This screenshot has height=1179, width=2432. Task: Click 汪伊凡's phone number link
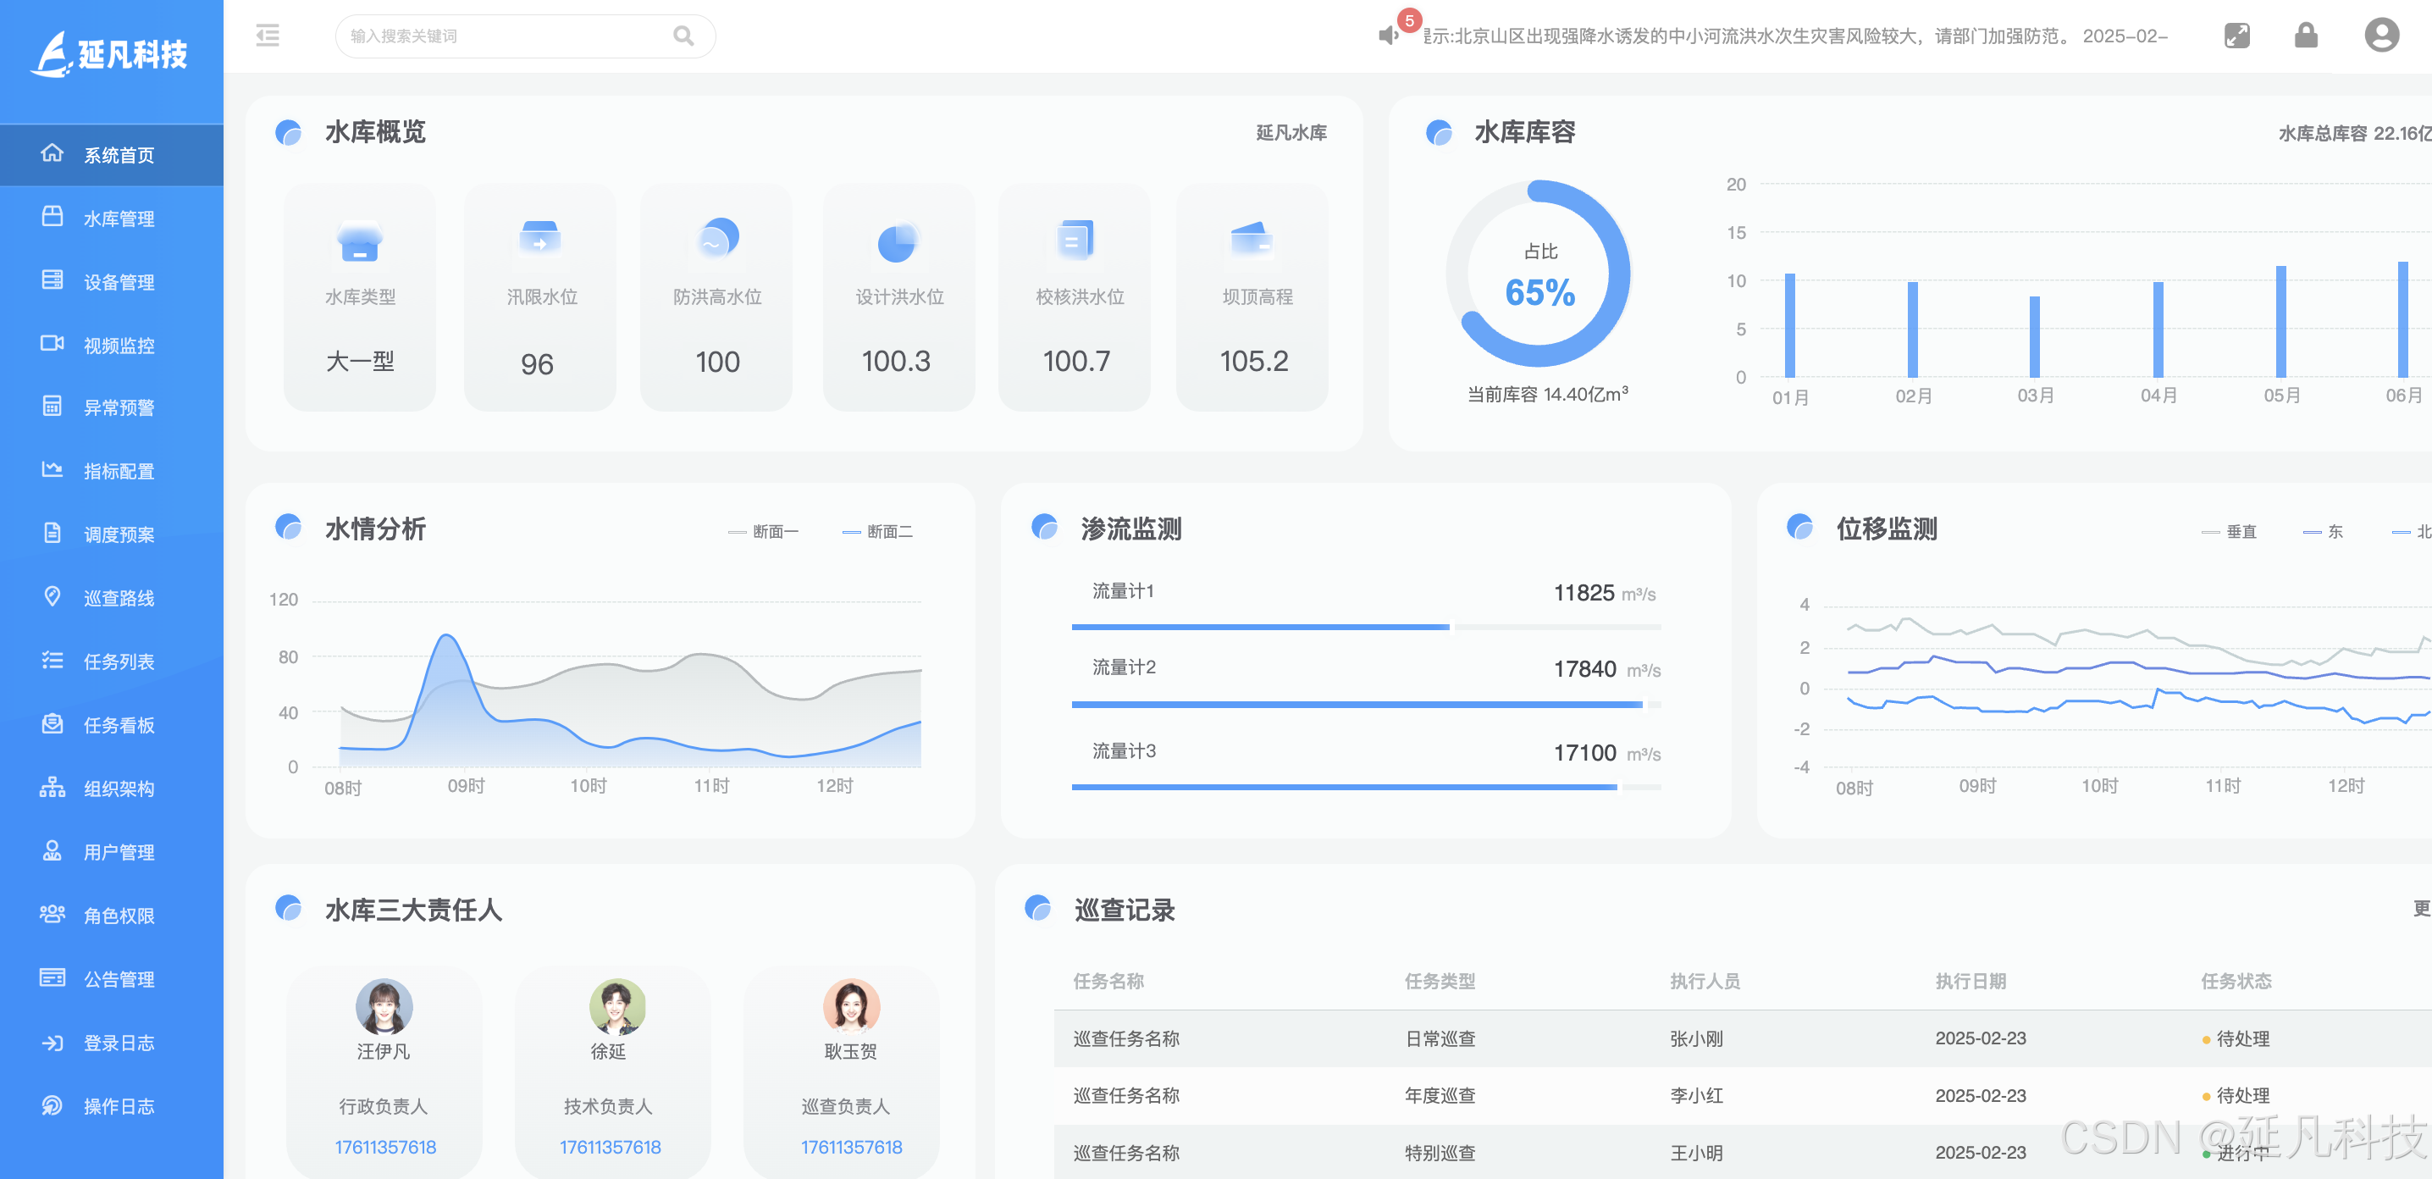[x=385, y=1147]
